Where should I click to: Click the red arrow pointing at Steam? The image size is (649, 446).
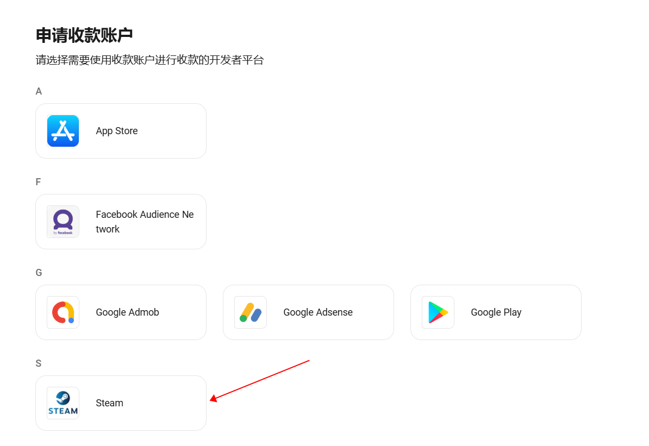point(259,381)
